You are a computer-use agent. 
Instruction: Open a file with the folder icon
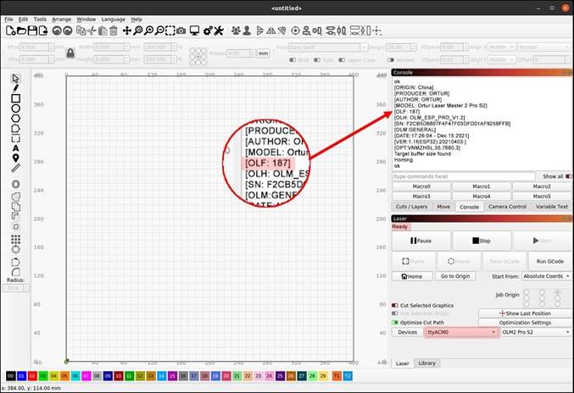pyautogui.click(x=21, y=31)
